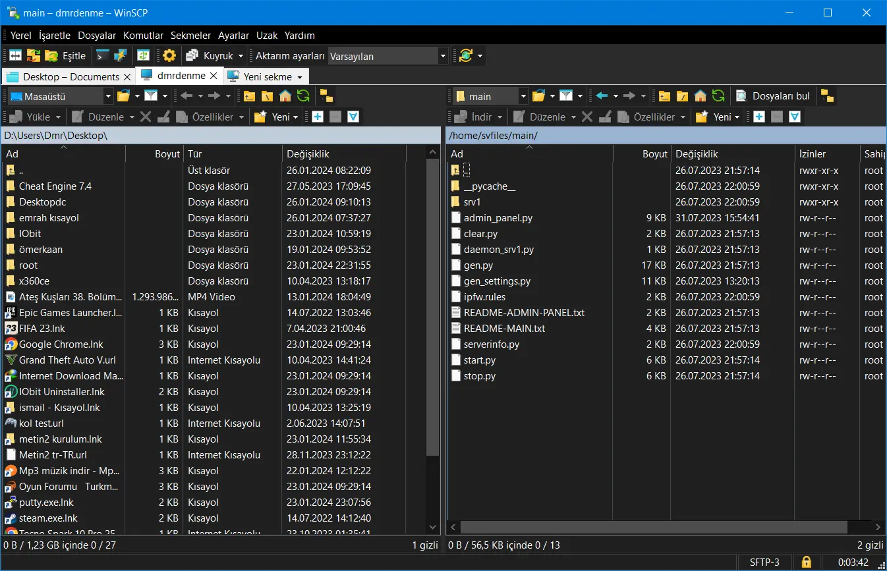Sort local files by Tür column

coord(232,153)
